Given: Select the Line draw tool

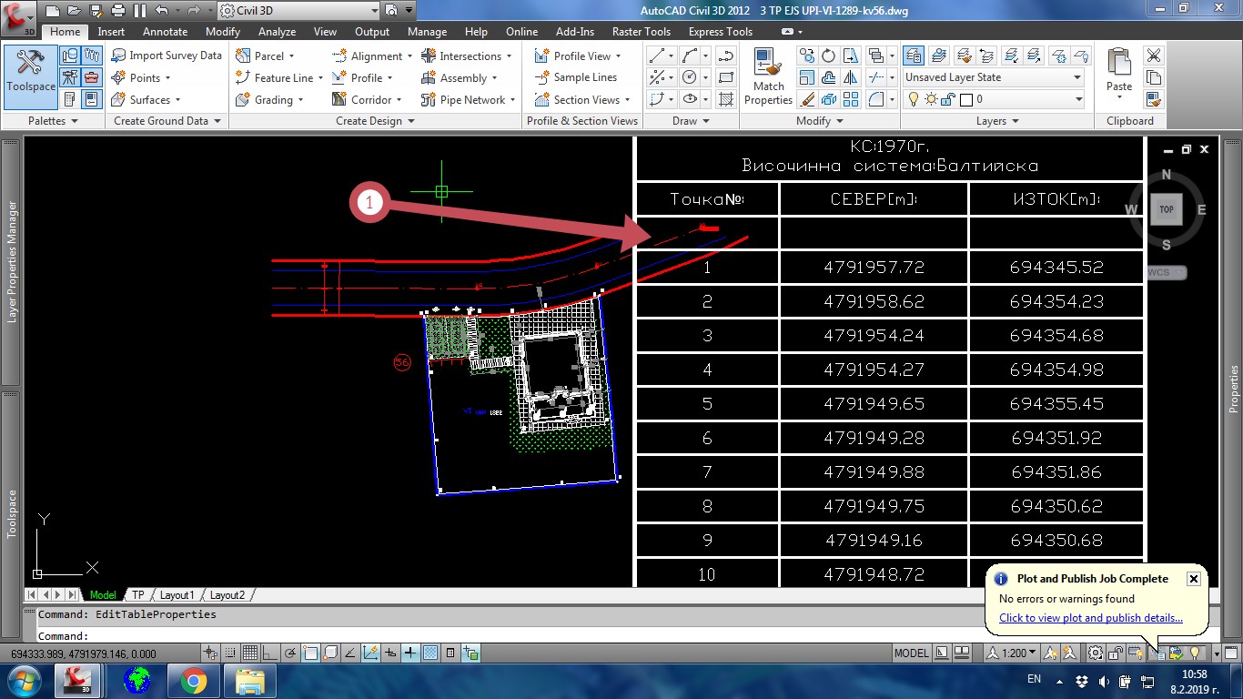Looking at the screenshot, I should tap(657, 56).
